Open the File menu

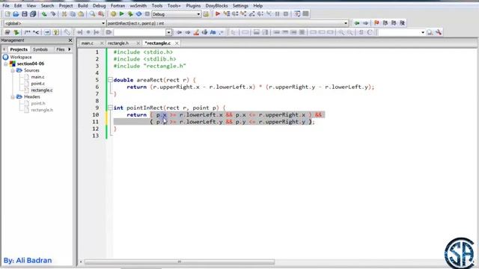6,5
